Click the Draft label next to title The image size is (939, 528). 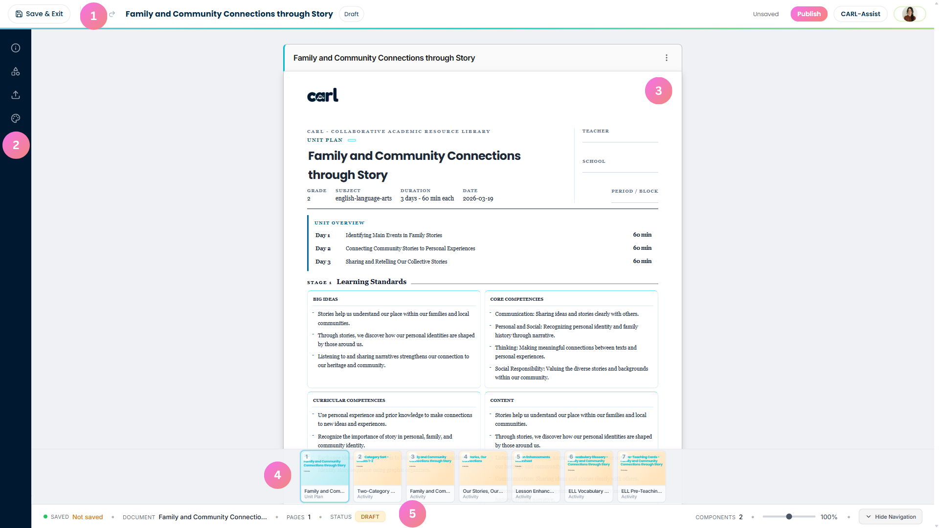click(x=351, y=14)
